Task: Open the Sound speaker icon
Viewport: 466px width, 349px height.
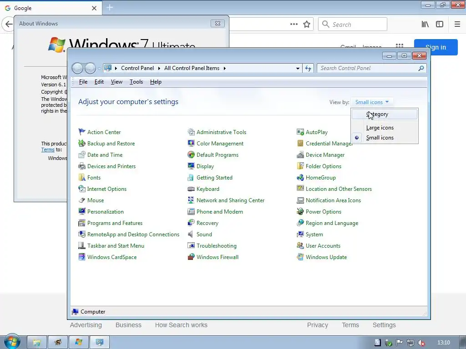Action: 191,234
